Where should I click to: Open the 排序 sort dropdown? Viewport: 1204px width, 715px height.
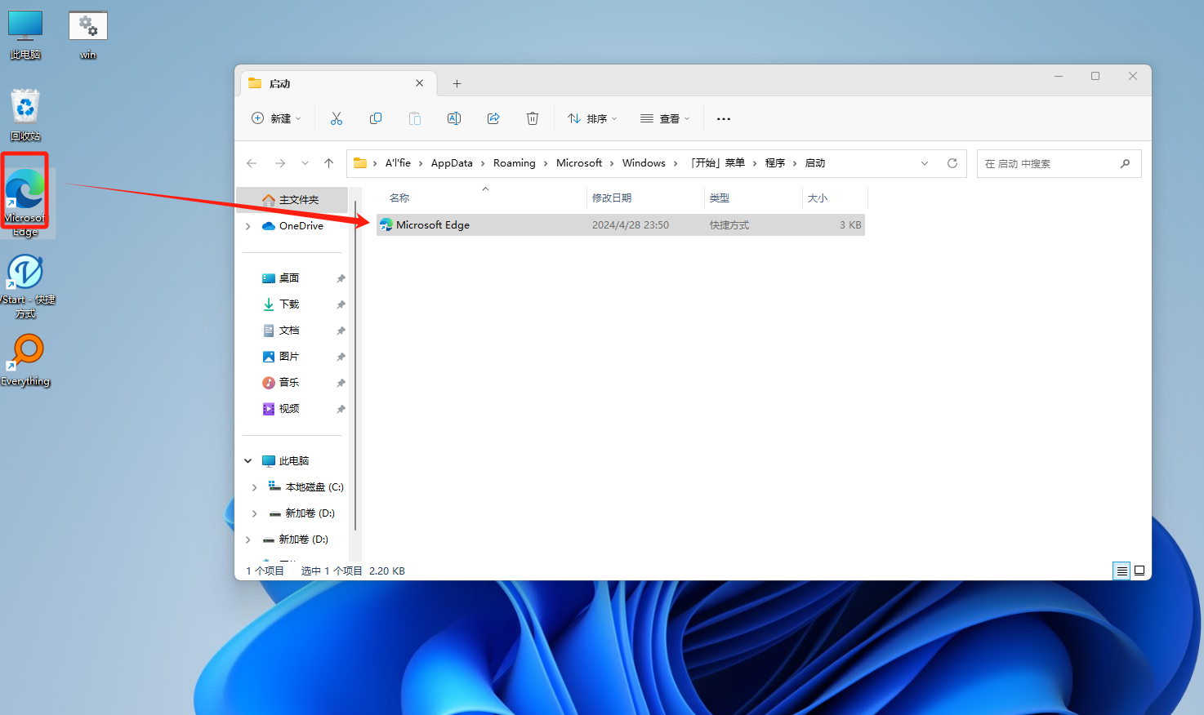pyautogui.click(x=592, y=118)
